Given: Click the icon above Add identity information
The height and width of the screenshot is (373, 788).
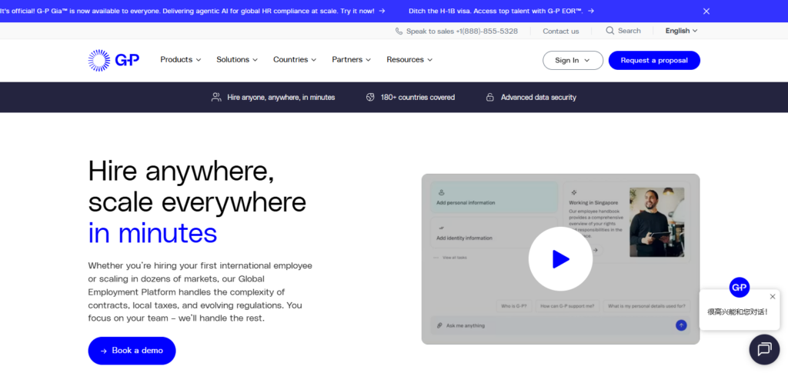Looking at the screenshot, I should coord(441,228).
